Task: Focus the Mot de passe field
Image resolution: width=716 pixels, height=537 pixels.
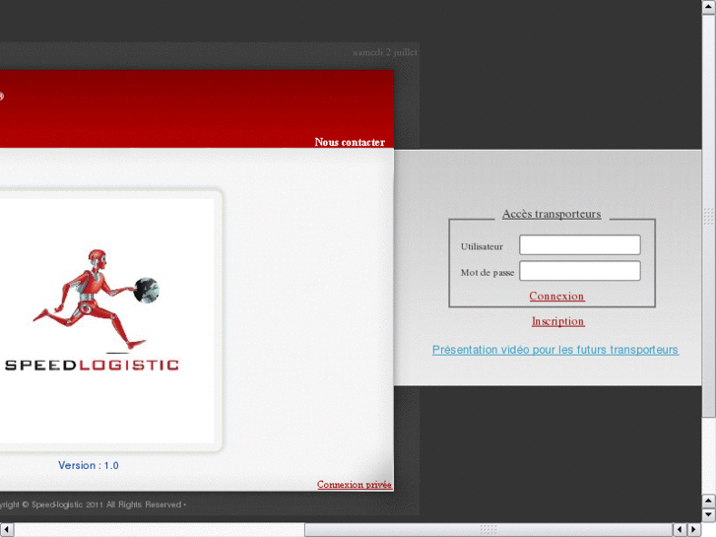Action: [x=580, y=271]
